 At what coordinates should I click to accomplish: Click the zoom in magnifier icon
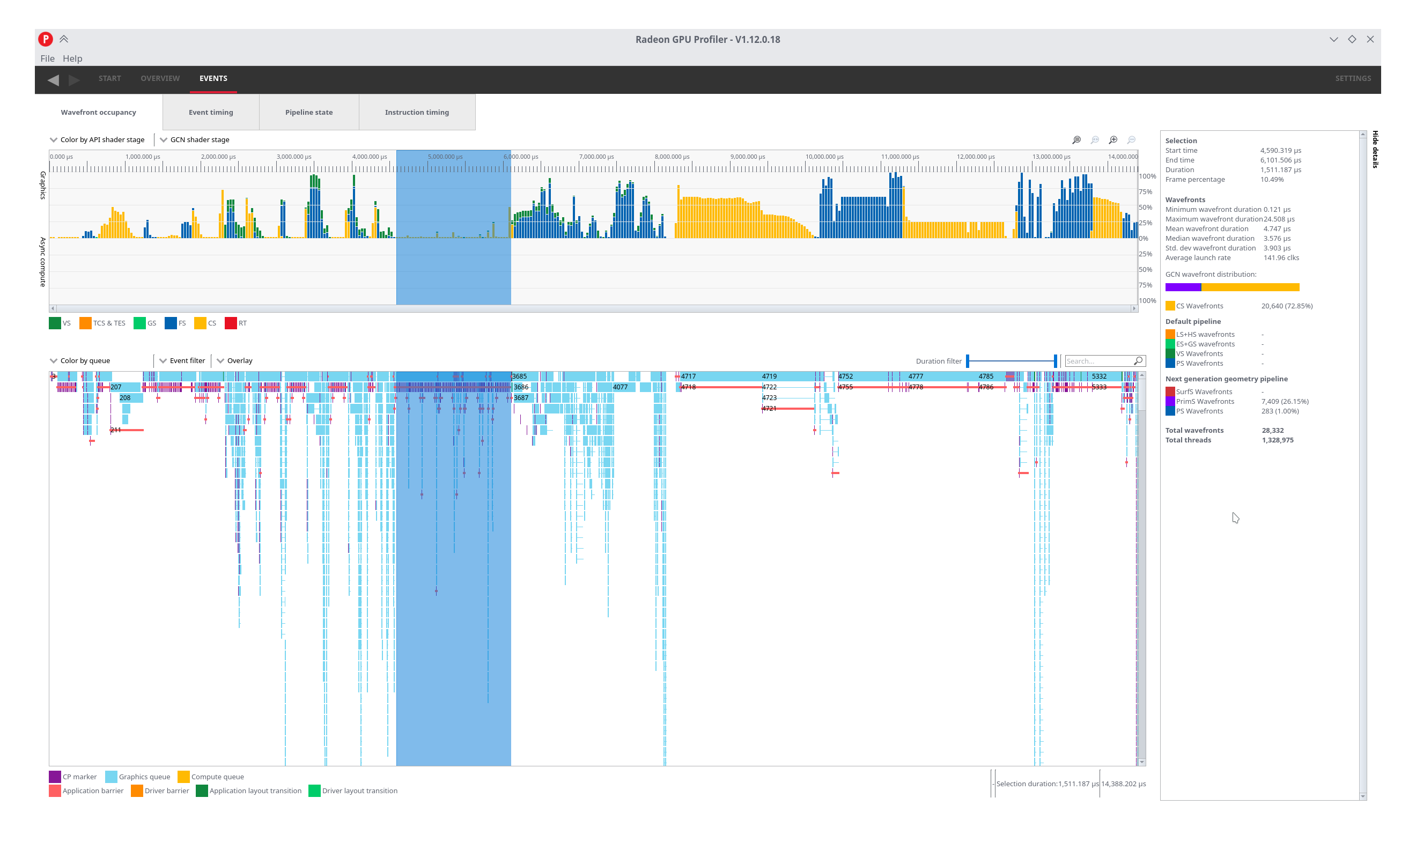(1113, 139)
